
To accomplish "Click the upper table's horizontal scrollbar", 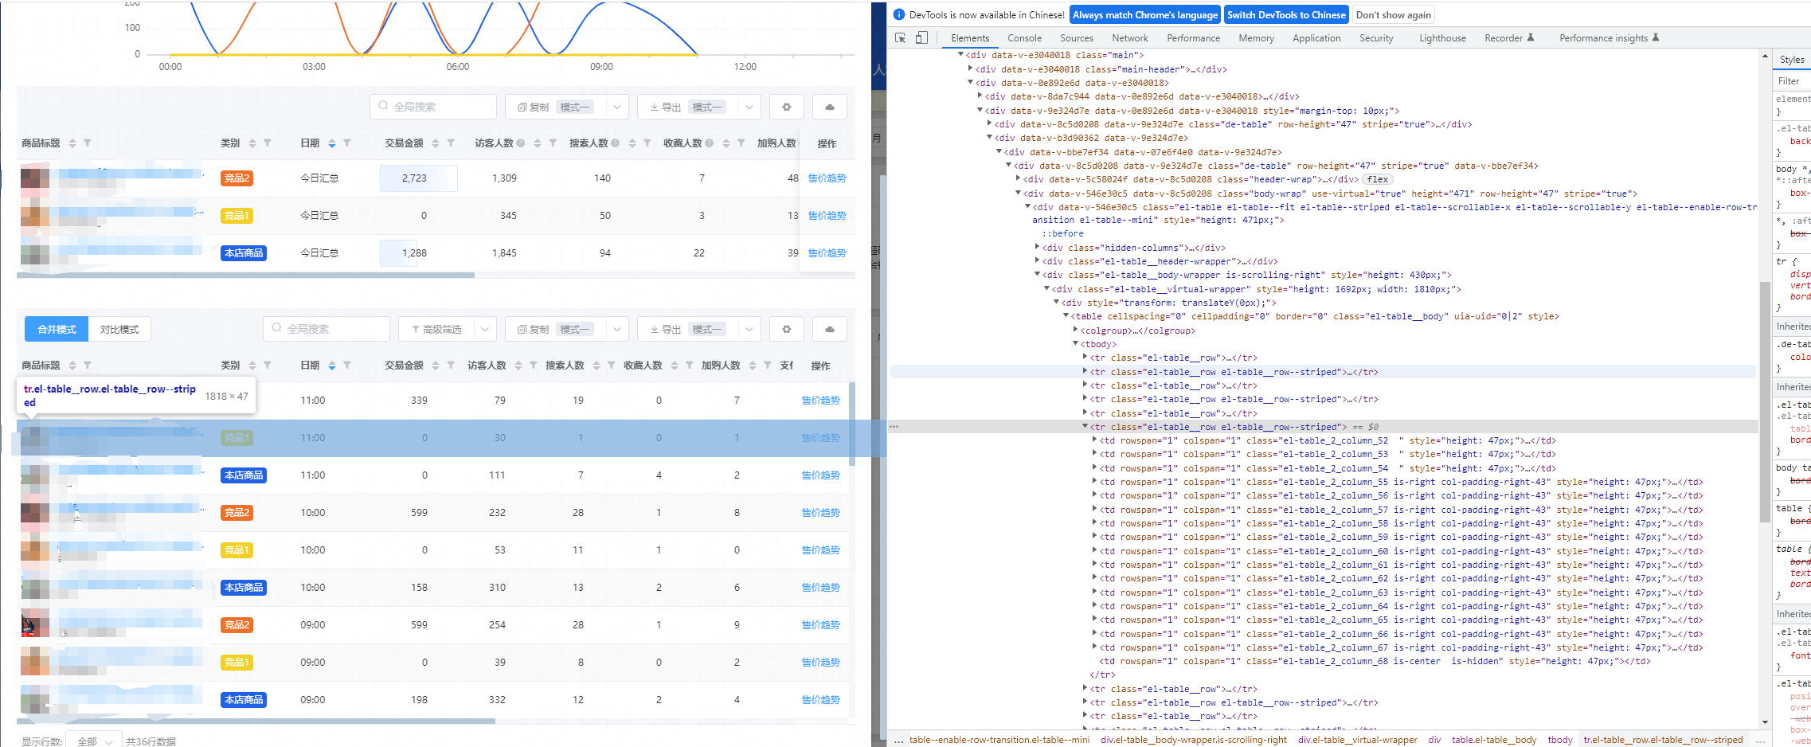I will coord(245,276).
